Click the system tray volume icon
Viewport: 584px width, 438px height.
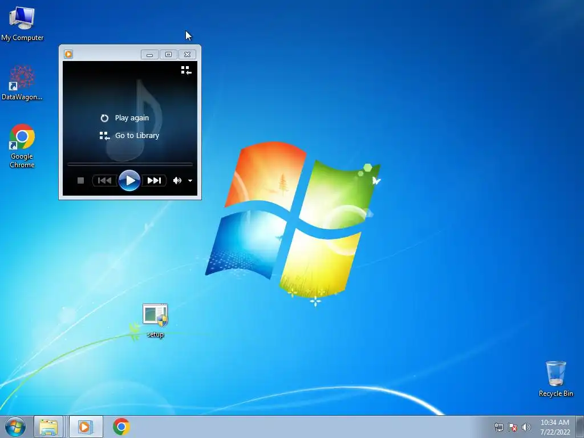pyautogui.click(x=526, y=427)
